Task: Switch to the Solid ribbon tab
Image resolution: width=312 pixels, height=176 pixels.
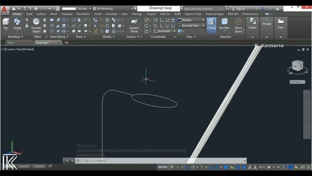Action: tap(29, 14)
